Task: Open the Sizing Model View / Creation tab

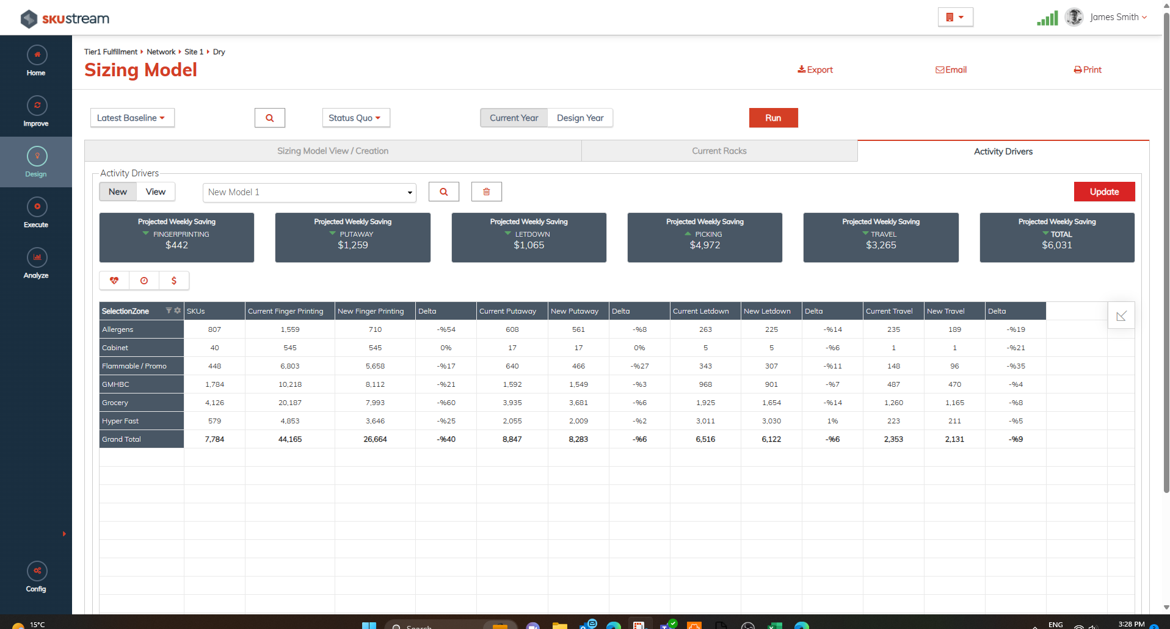Action: 333,151
